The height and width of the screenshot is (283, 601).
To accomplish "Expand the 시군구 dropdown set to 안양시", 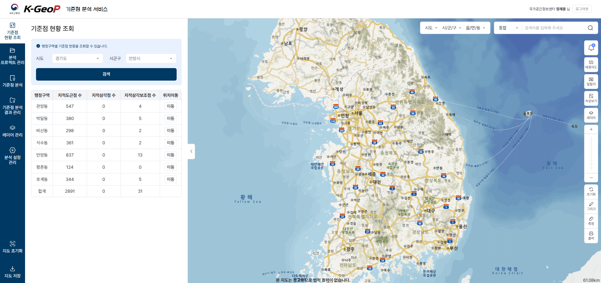I will click(x=151, y=58).
